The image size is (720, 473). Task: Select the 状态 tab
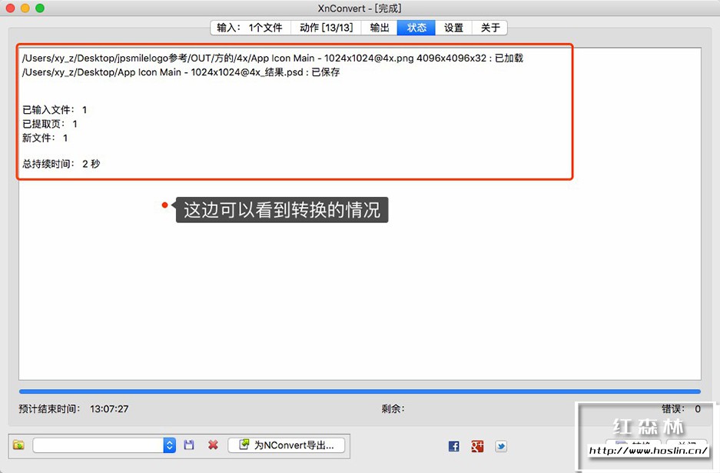point(416,28)
